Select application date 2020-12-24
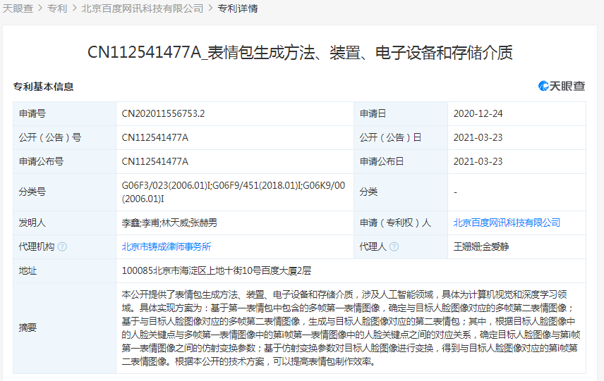 pos(478,114)
